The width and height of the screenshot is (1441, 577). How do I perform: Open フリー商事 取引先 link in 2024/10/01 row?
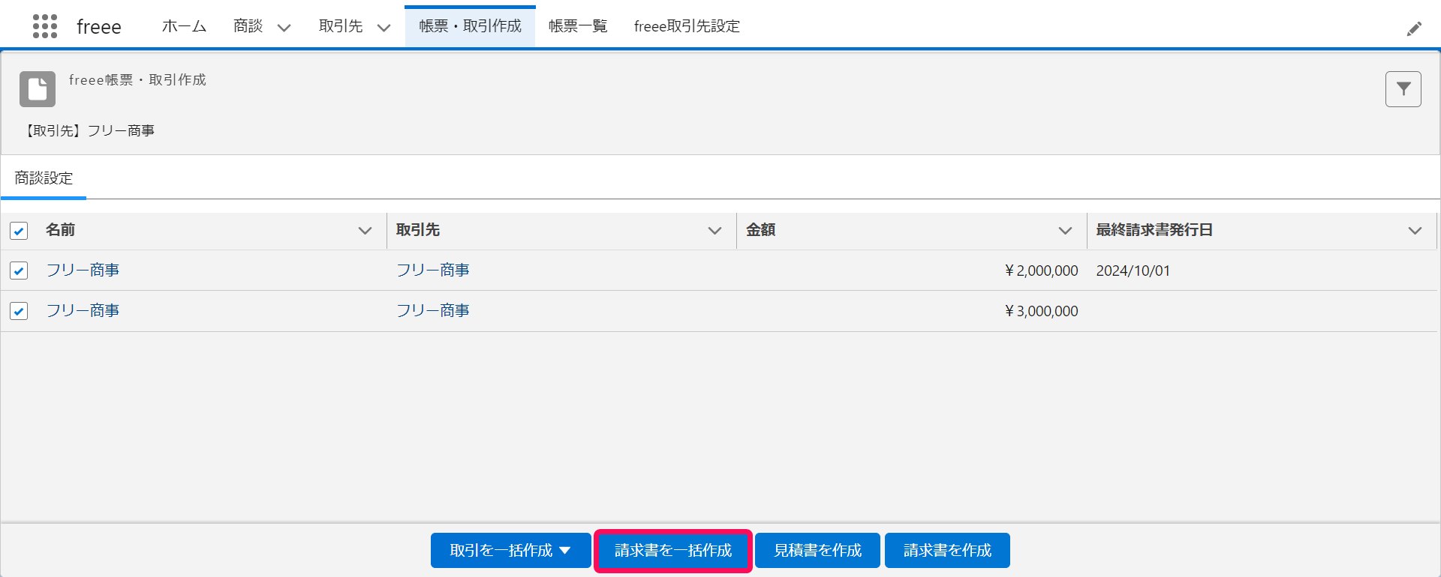click(x=433, y=271)
